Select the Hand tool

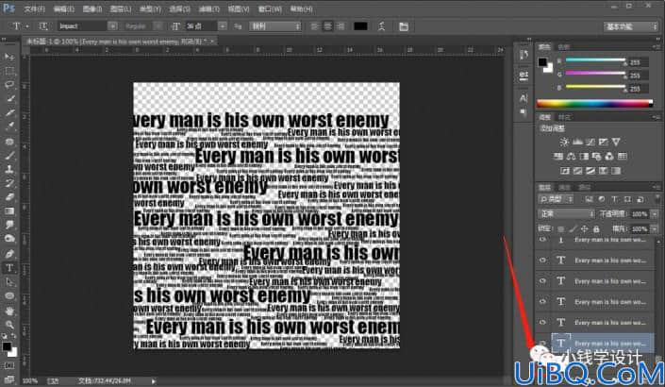[x=9, y=311]
